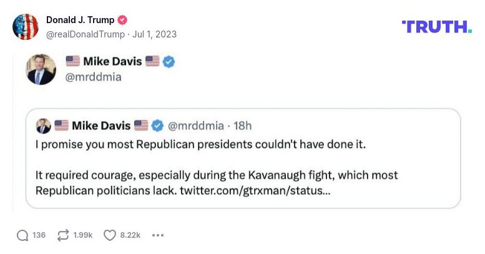Screen dimensions: 485x254
Task: Open the @realDonaldTrump handle link
Action: tap(85, 34)
